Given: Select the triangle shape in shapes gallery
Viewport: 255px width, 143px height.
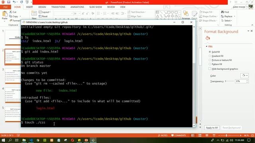Looking at the screenshot, I should point(158,16).
